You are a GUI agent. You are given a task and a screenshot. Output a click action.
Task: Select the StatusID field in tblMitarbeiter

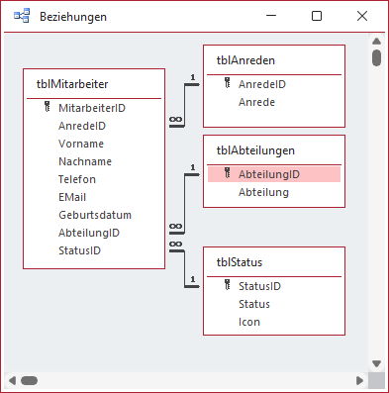79,250
